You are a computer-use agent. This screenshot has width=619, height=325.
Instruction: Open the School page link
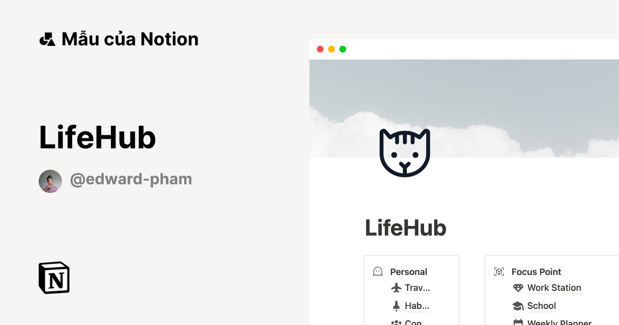[541, 305]
